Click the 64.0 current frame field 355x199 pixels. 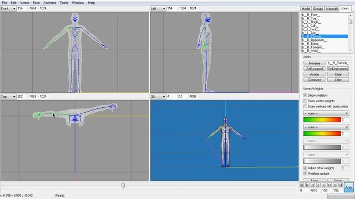click(316, 190)
